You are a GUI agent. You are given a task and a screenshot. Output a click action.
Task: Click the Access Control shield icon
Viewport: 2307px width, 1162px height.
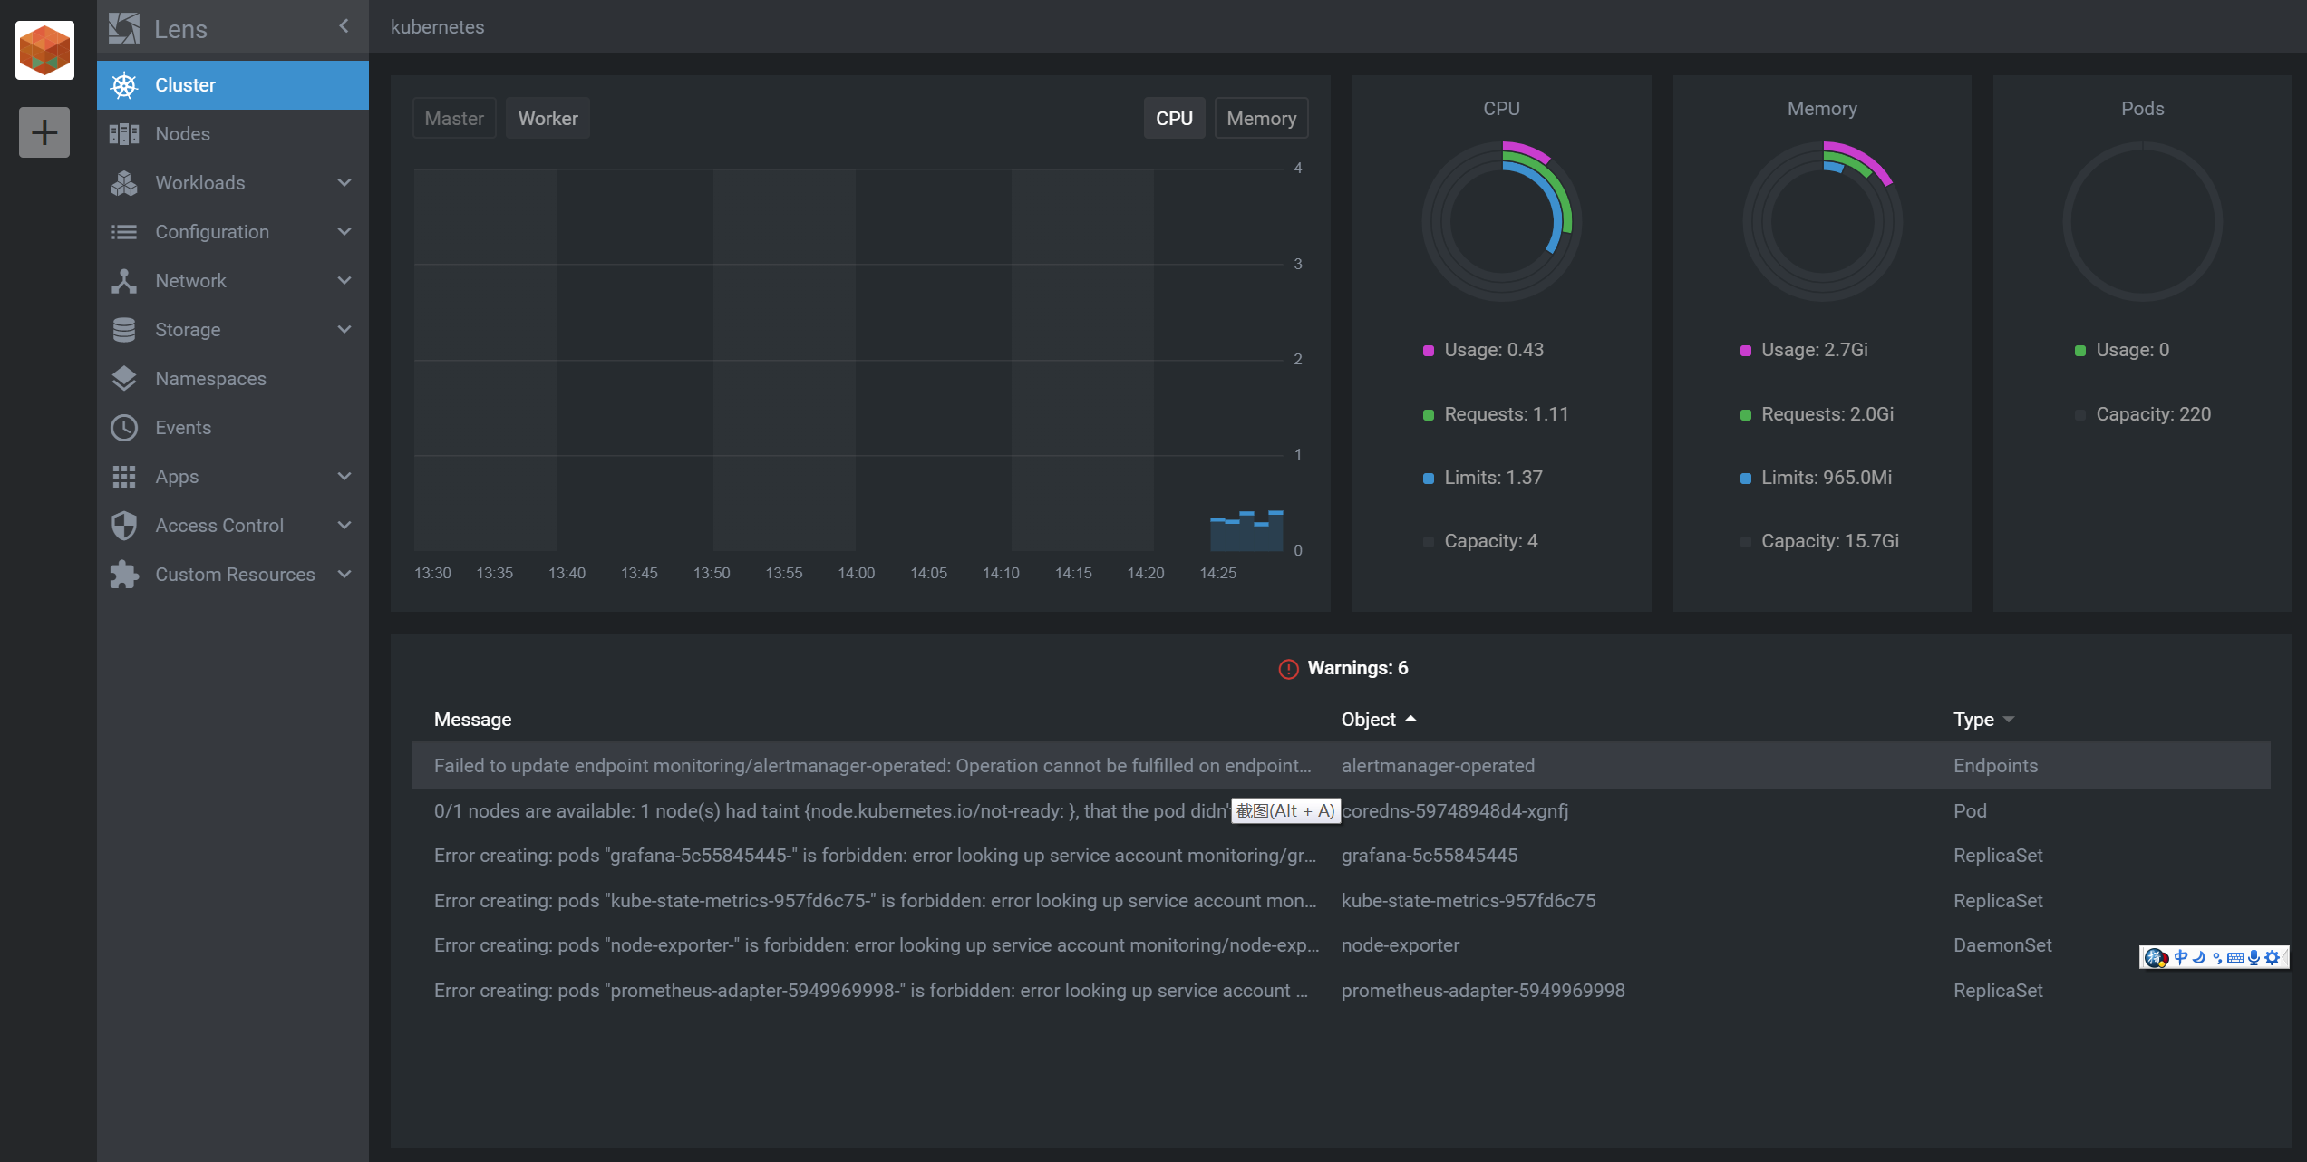click(124, 526)
